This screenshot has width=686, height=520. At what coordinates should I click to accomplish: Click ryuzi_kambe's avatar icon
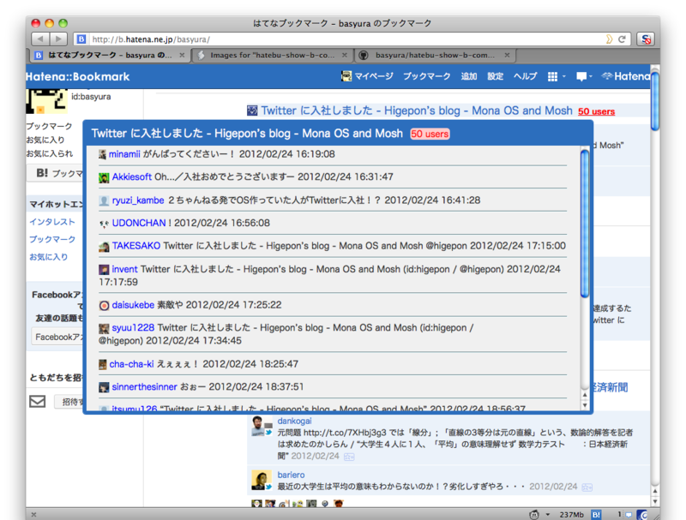click(x=104, y=200)
